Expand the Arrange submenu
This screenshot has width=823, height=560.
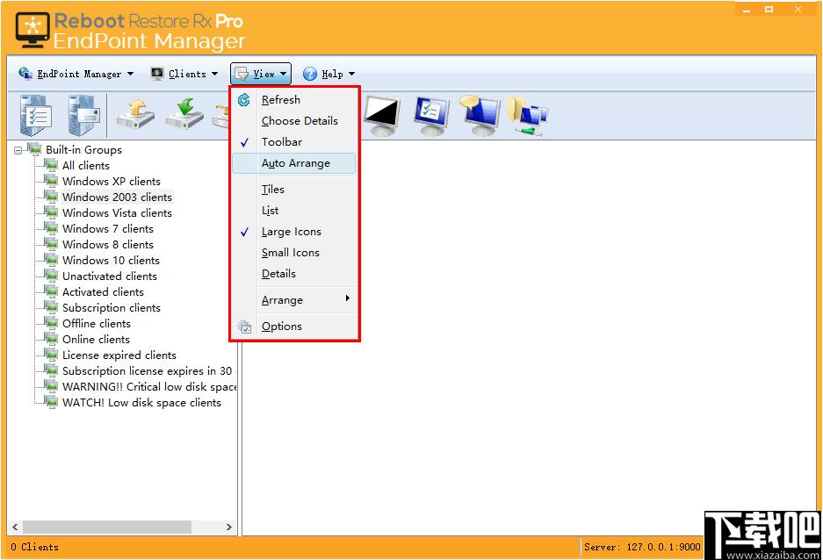[294, 300]
